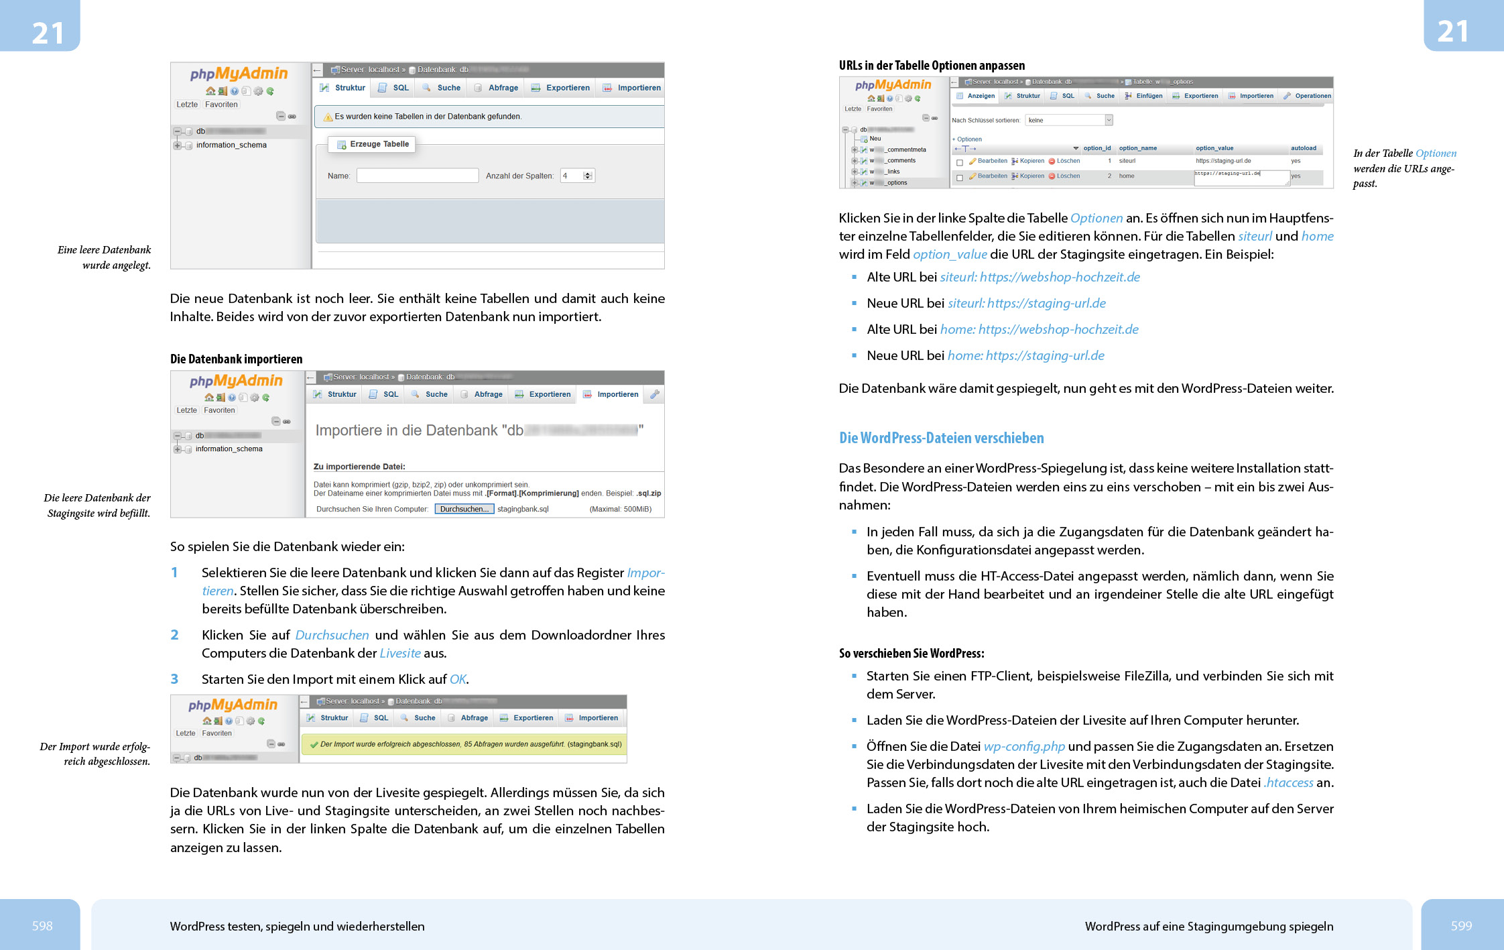The image size is (1504, 950).
Task: Click Favoriten in the 'Erzeuge Tabelle' screenshot sidebar
Action: pos(221,105)
